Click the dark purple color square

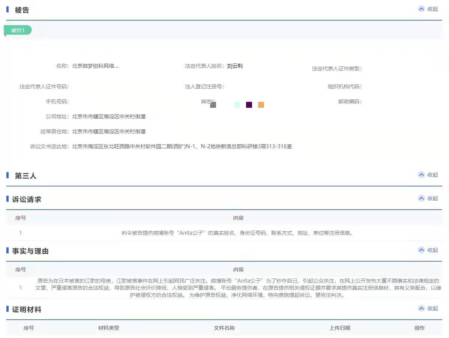point(249,105)
